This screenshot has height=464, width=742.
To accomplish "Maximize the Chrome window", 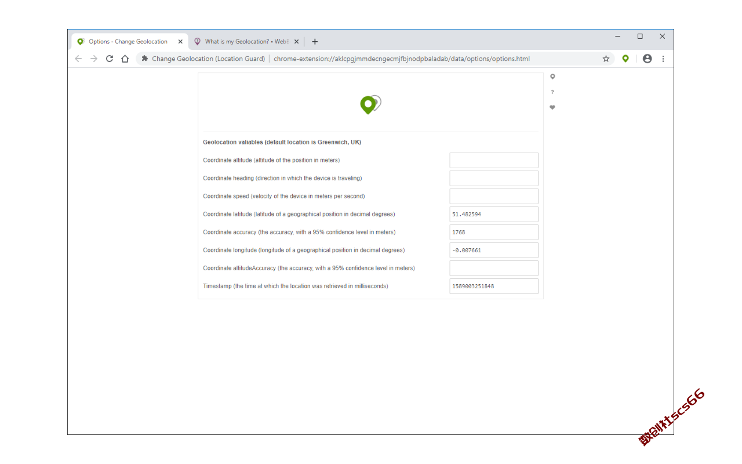I will pos(640,37).
